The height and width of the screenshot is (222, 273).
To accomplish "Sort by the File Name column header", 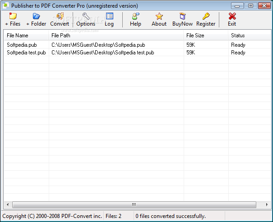I will 26,36.
